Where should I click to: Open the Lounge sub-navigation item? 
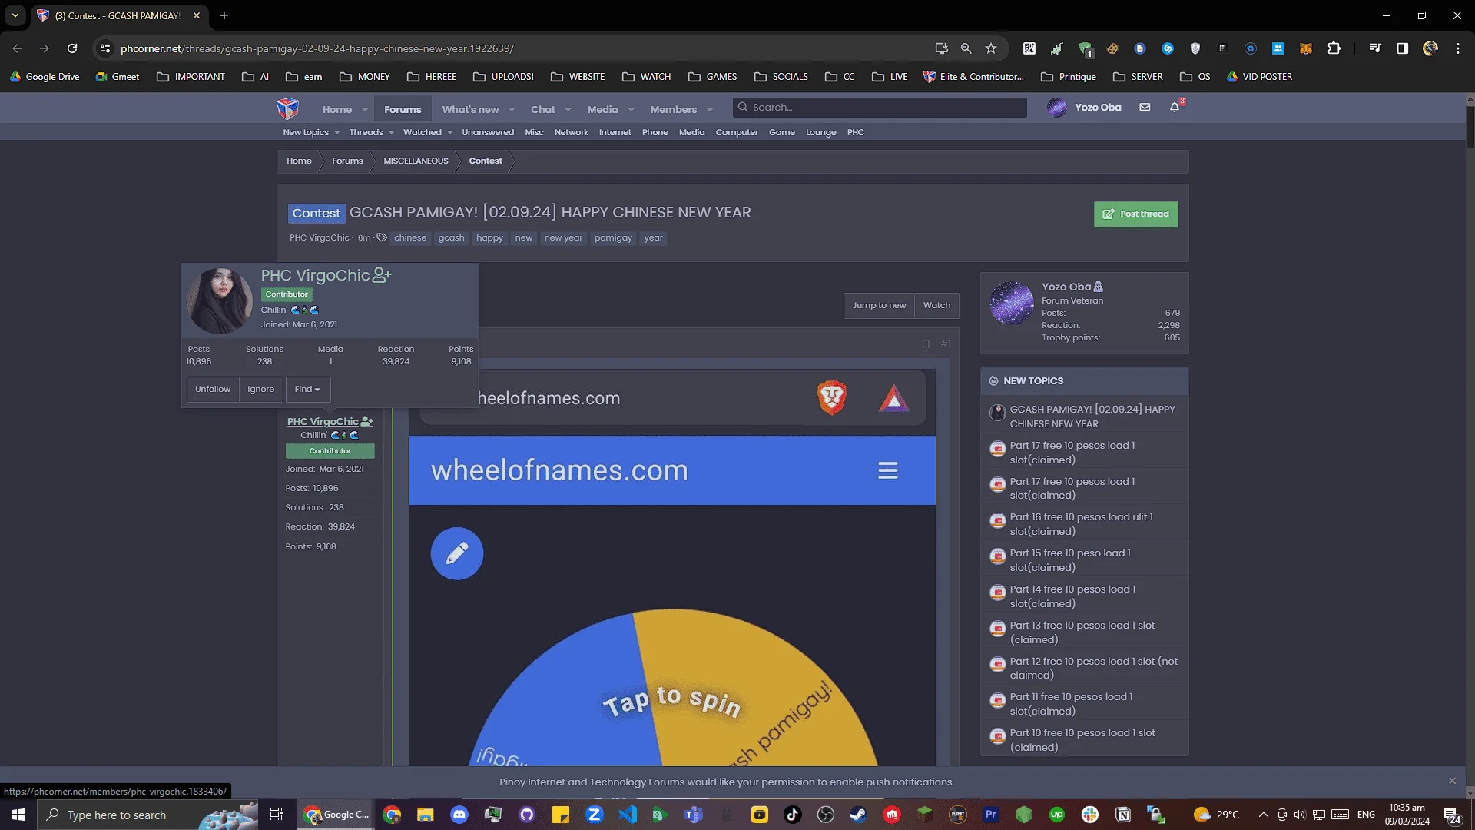pos(820,132)
